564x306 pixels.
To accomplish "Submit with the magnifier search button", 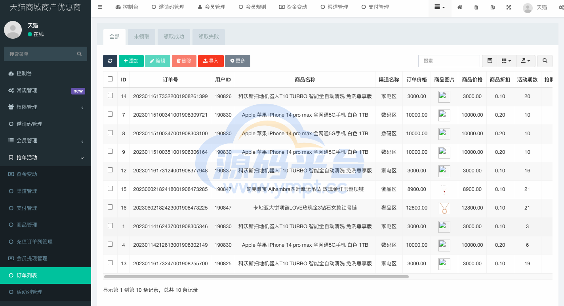I will [x=545, y=61].
